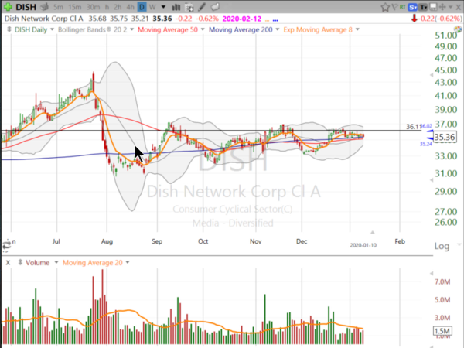Click Dish Network Corp Cl A name
Image resolution: width=464 pixels, height=348 pixels.
pyautogui.click(x=44, y=19)
